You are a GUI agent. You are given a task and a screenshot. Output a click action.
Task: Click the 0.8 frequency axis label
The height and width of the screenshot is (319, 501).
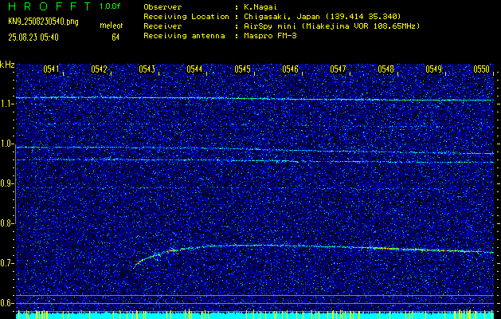pyautogui.click(x=6, y=223)
